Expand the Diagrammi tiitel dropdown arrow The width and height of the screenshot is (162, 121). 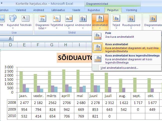[x=45, y=28]
